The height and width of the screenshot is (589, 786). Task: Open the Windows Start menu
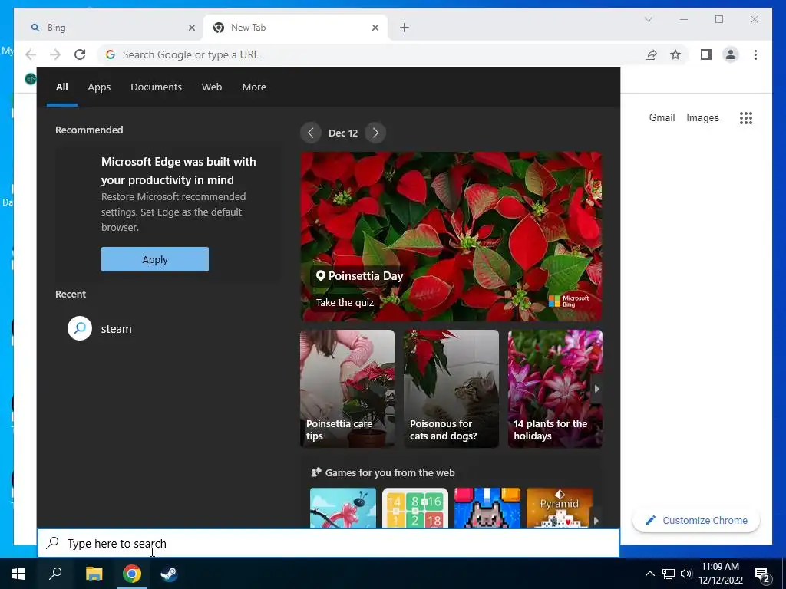[x=18, y=574]
